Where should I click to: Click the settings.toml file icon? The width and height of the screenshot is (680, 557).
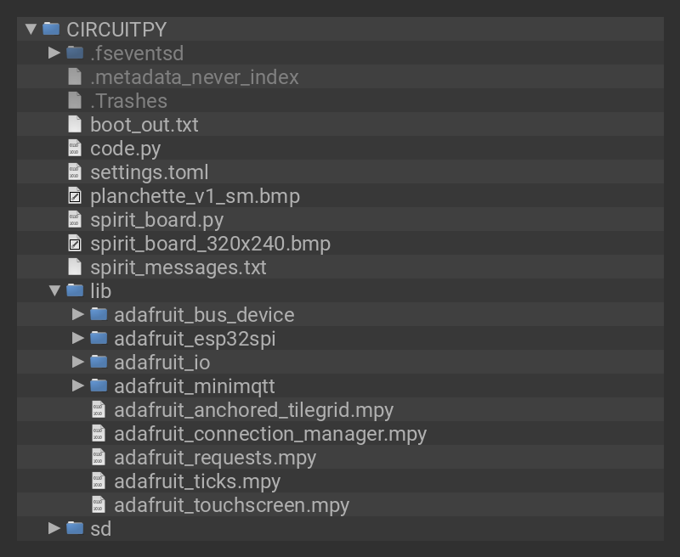(75, 172)
